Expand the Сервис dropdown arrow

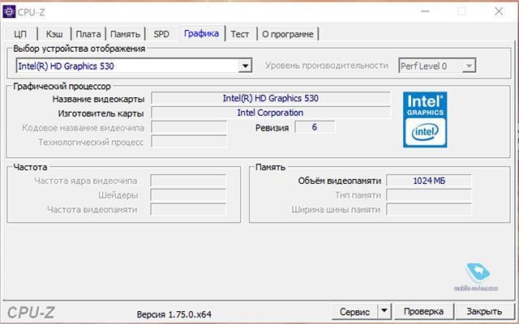(x=384, y=311)
